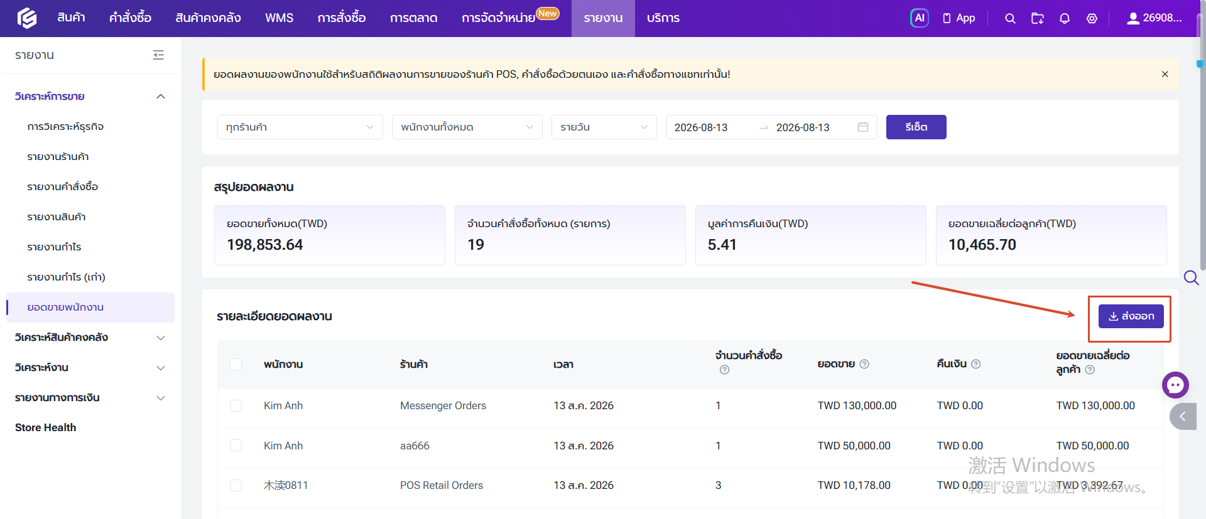Open the รายวัน period dropdown
This screenshot has width=1206, height=519.
604,127
